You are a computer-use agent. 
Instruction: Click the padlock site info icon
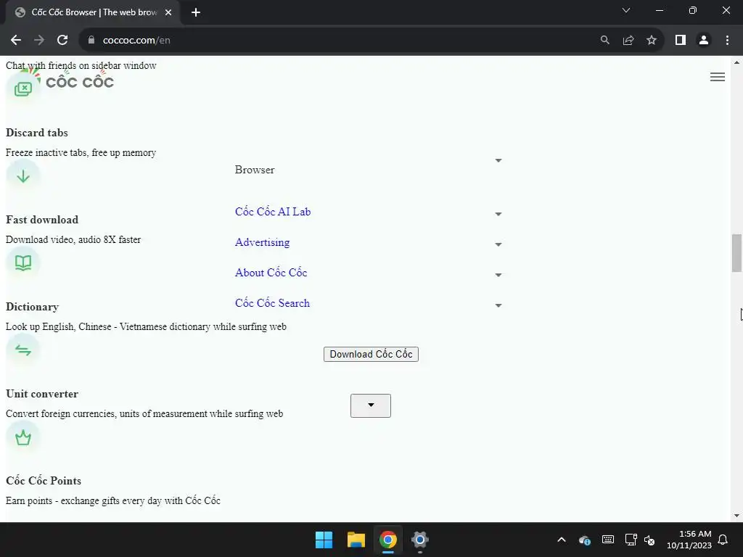coord(91,41)
